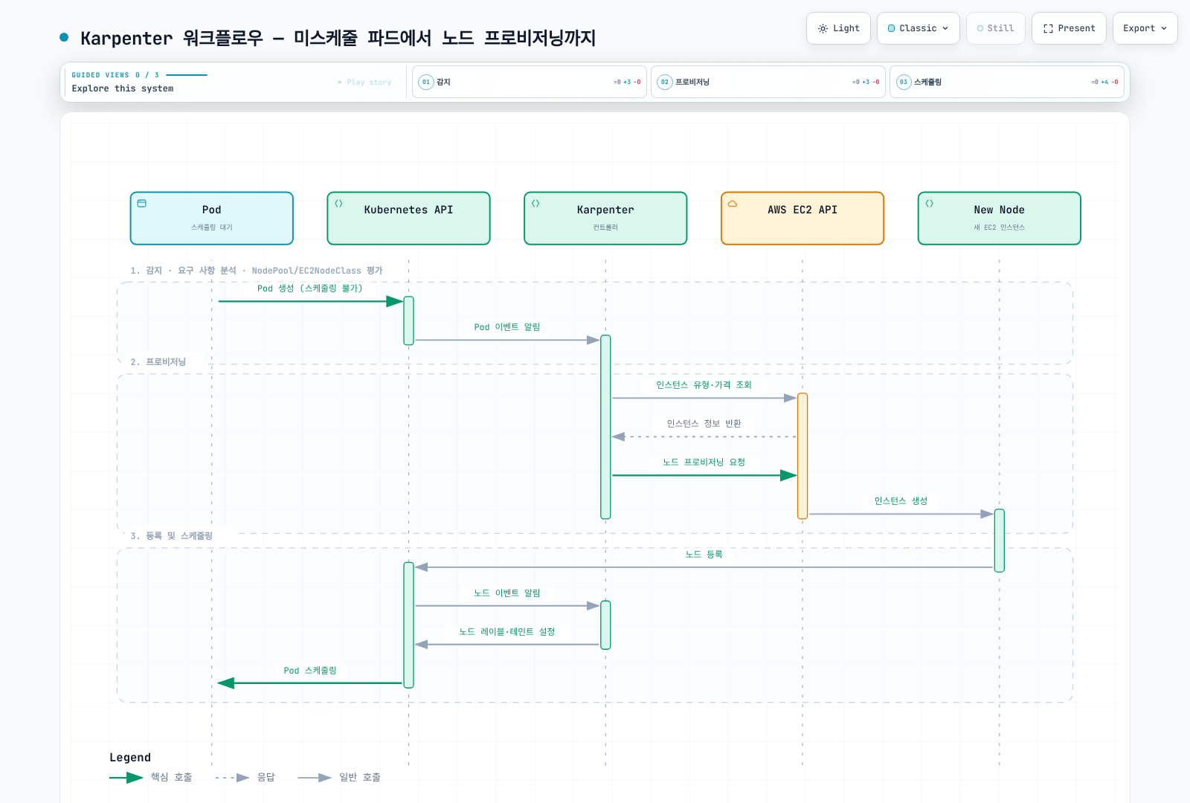Select the AWS EC2 API box
Image resolution: width=1190 pixels, height=803 pixels.
pyautogui.click(x=803, y=218)
